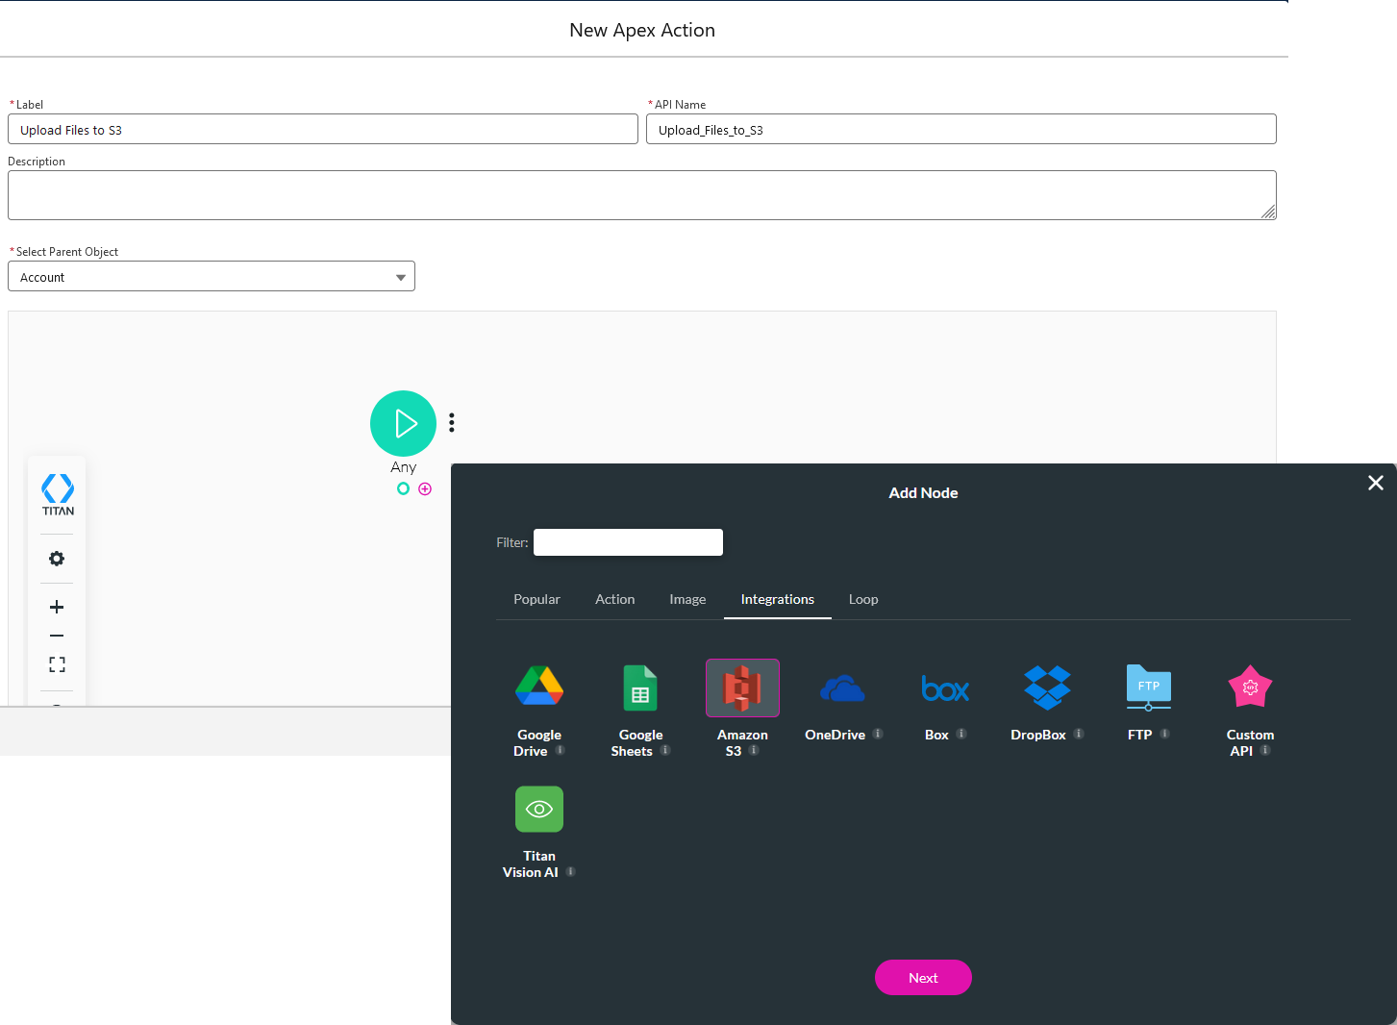This screenshot has width=1397, height=1025.
Task: Fit canvas to screen icon
Action: pos(57,664)
